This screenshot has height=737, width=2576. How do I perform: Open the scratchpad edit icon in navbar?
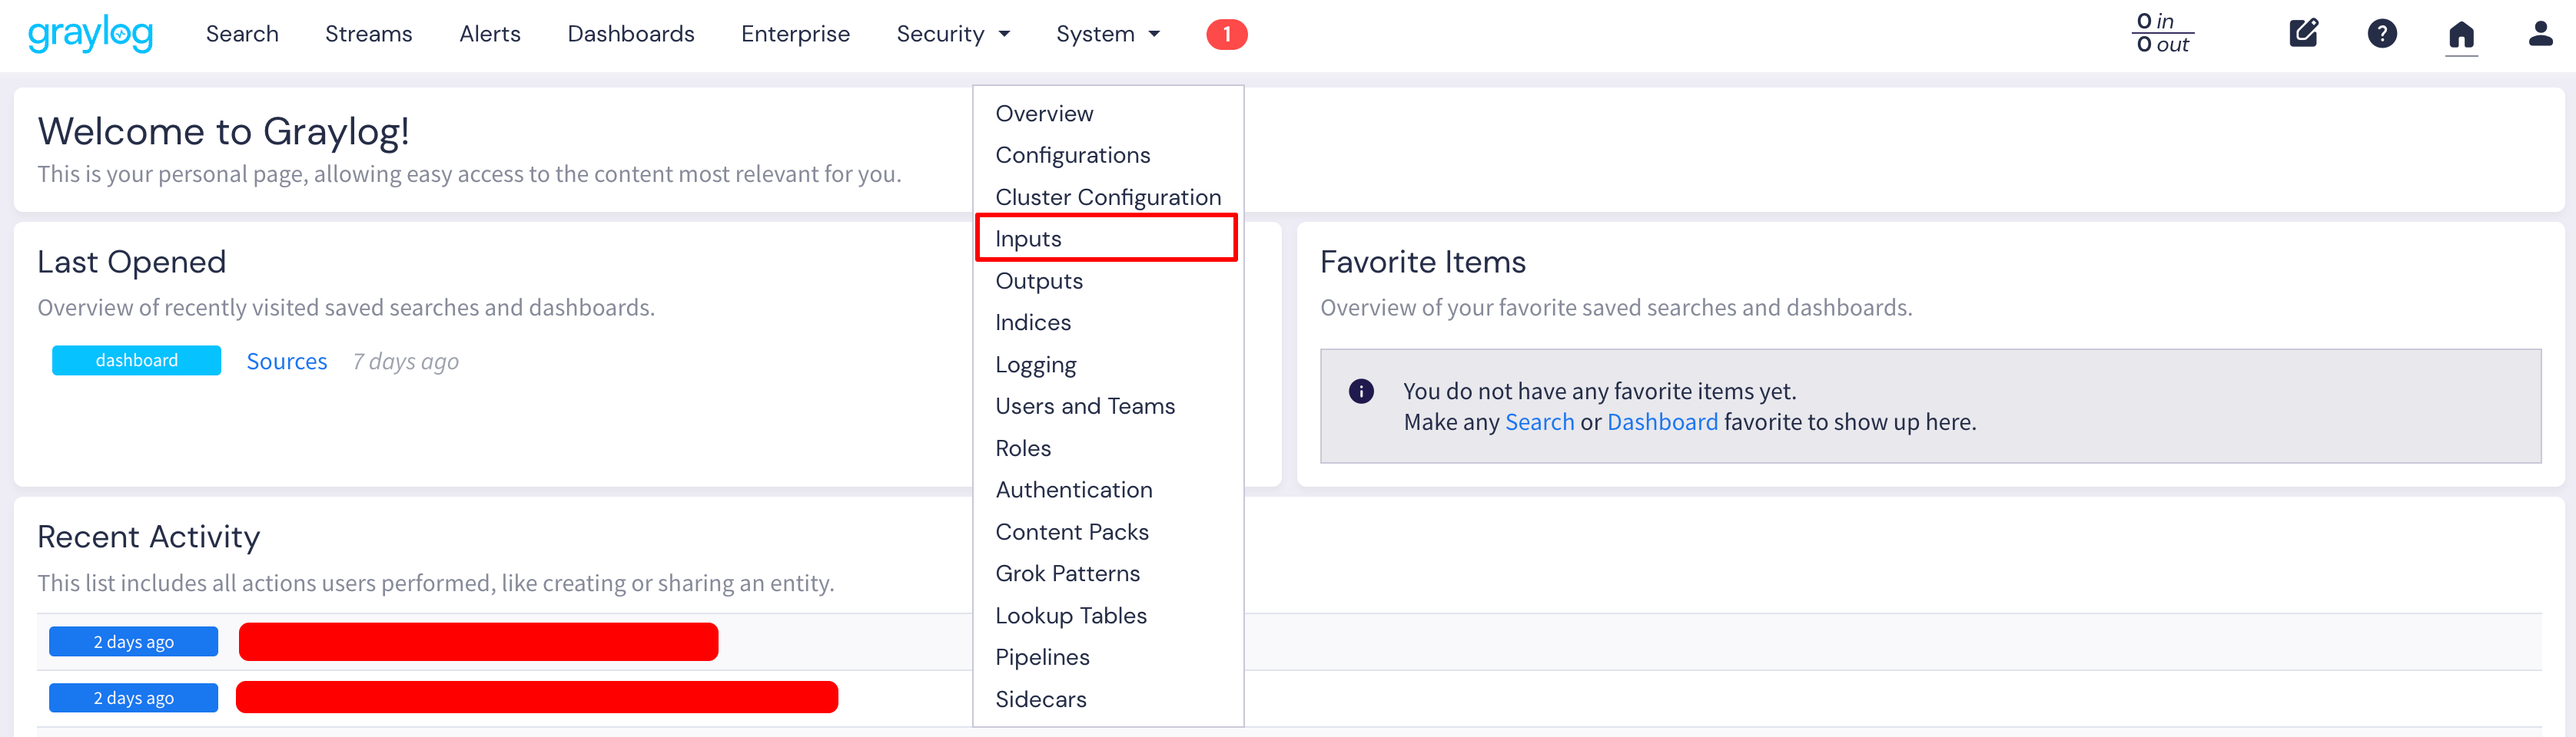pyautogui.click(x=2303, y=33)
